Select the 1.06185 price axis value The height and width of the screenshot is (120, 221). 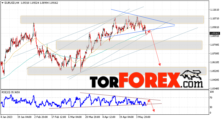pos(215,62)
